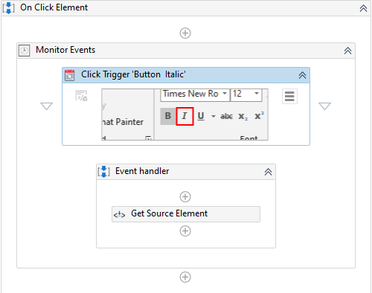This screenshot has height=293, width=372.
Task: Click the On Click Element sequence icon
Action: point(9,8)
